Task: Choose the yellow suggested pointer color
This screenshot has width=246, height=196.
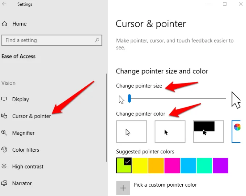Action: coord(140,165)
